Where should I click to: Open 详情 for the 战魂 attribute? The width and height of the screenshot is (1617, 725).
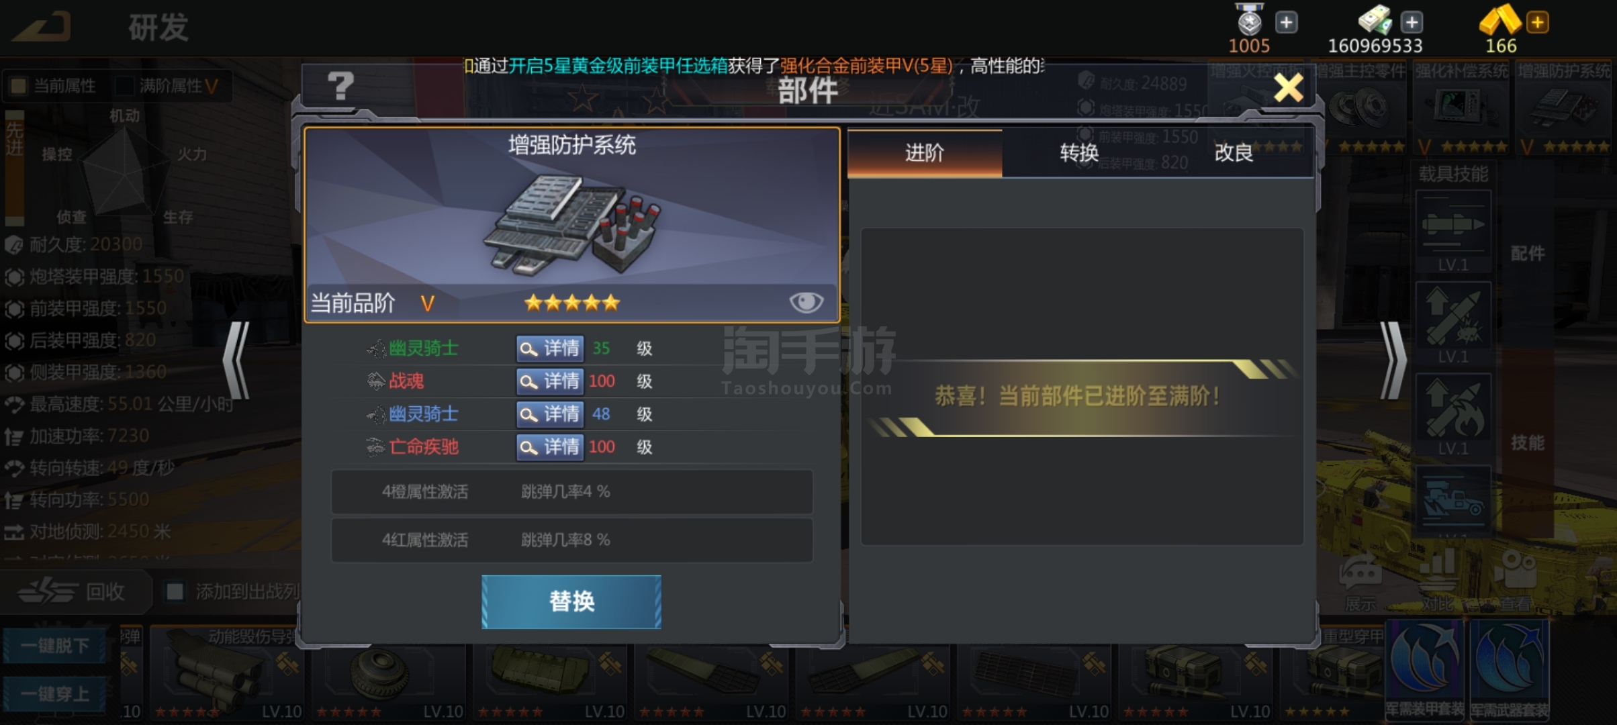(x=549, y=381)
